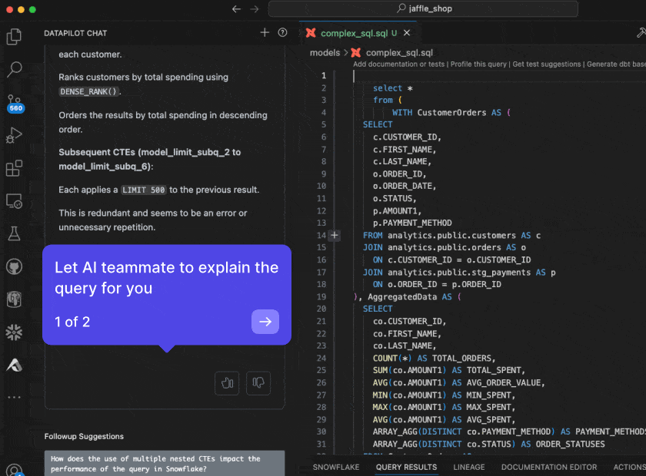This screenshot has width=646, height=476.
Task: Open the GitHub panel icon
Action: click(x=14, y=266)
